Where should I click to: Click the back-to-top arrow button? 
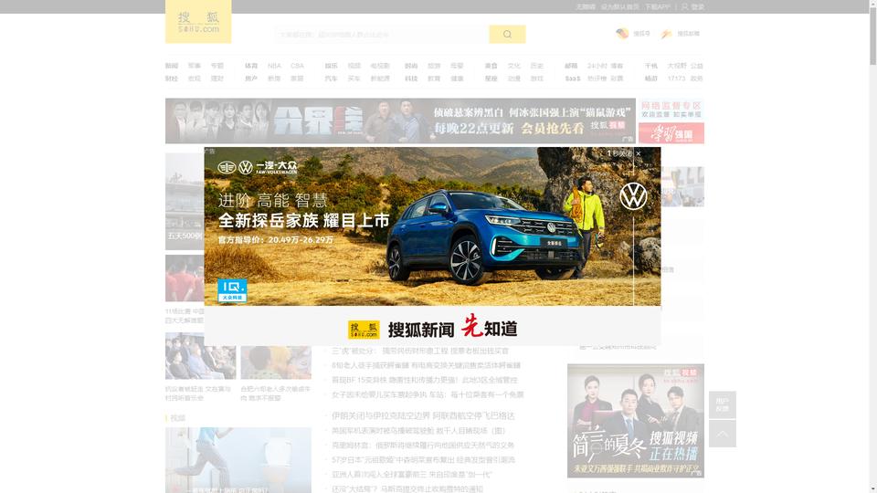(722, 434)
